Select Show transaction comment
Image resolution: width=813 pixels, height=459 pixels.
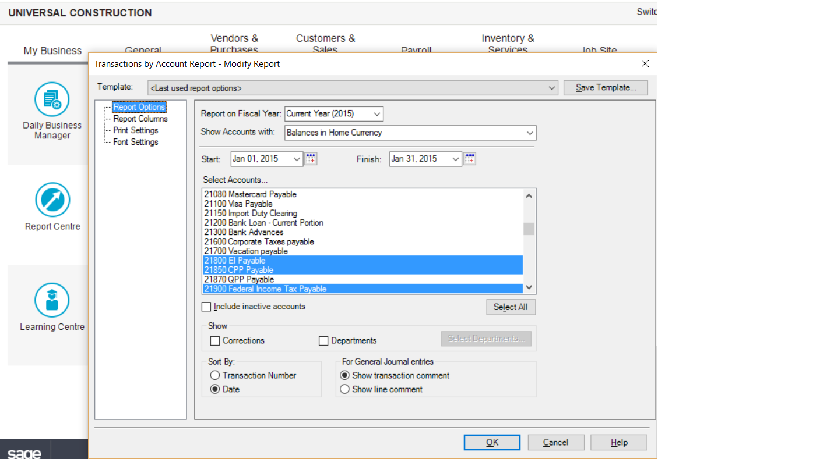click(x=344, y=375)
